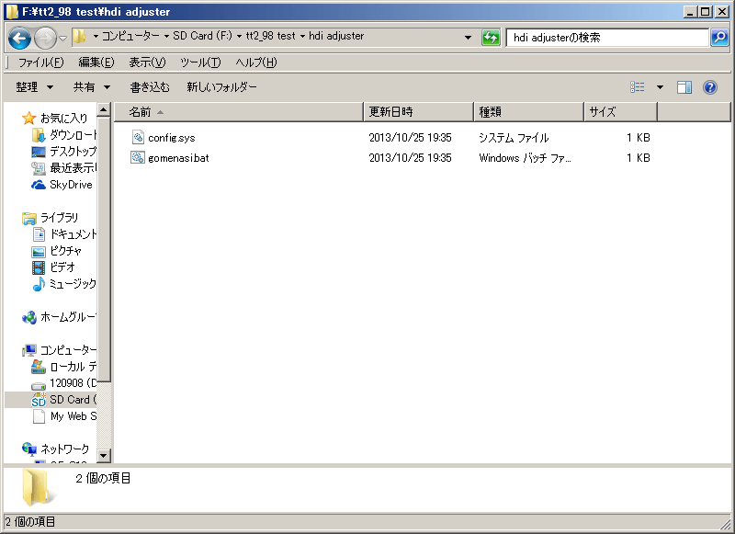Open the 共有 dropdown in the toolbar

pyautogui.click(x=91, y=87)
